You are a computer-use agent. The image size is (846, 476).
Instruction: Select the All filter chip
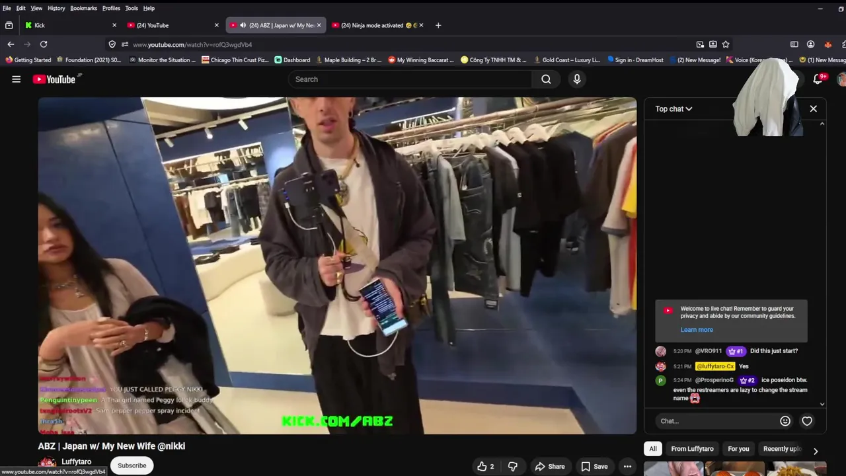click(x=653, y=449)
